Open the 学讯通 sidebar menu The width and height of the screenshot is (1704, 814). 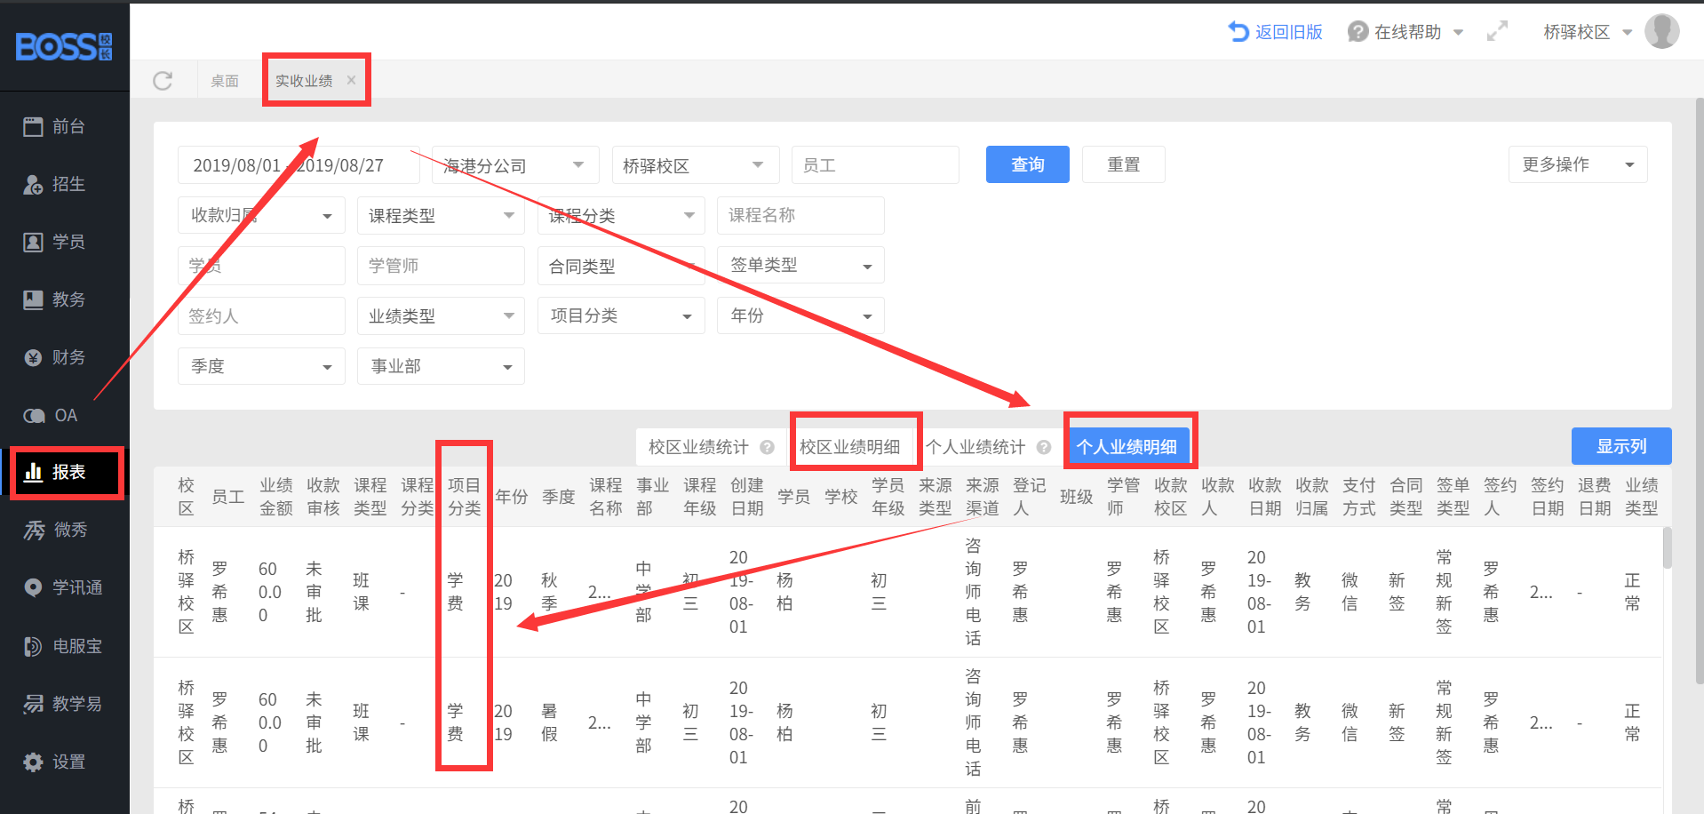[65, 587]
